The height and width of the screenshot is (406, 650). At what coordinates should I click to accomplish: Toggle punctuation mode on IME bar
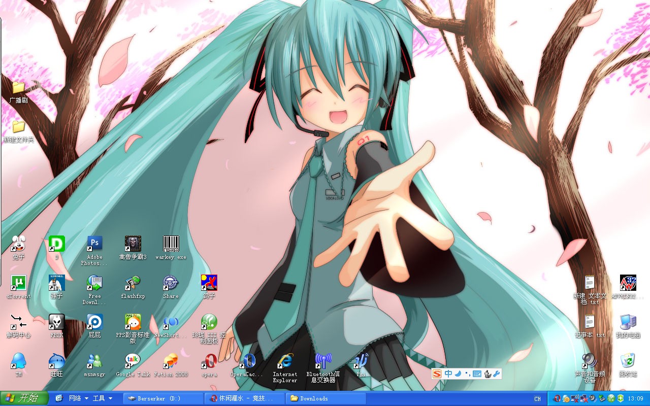click(467, 374)
